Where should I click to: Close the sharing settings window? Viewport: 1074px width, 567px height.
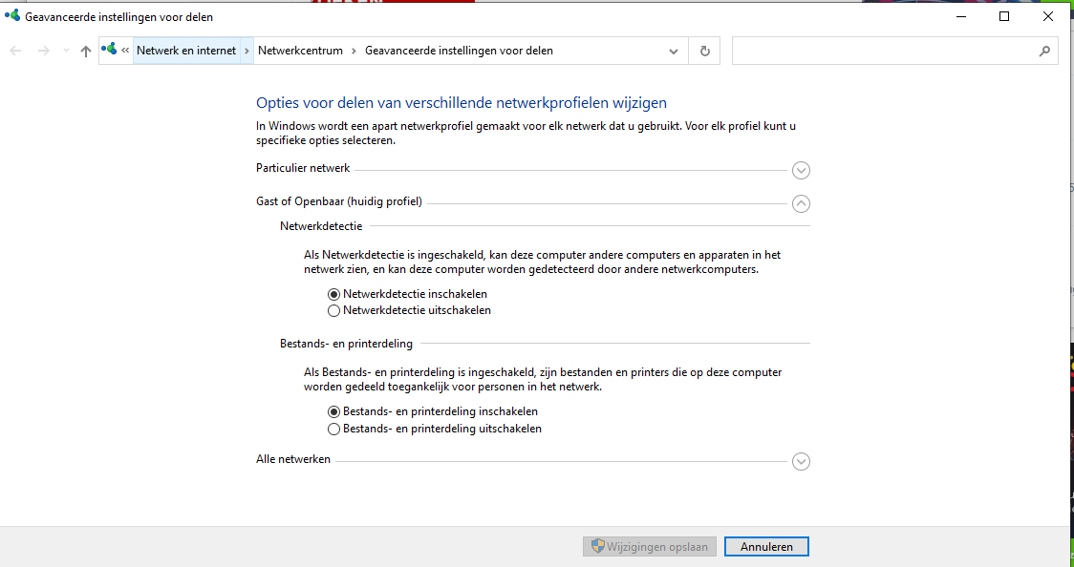pyautogui.click(x=1048, y=16)
